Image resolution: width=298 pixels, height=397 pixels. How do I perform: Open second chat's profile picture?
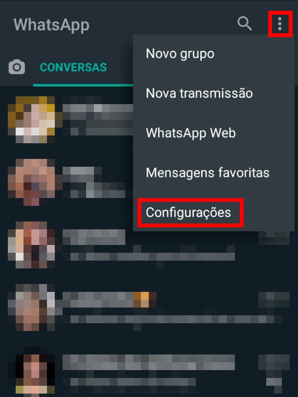pos(32,182)
